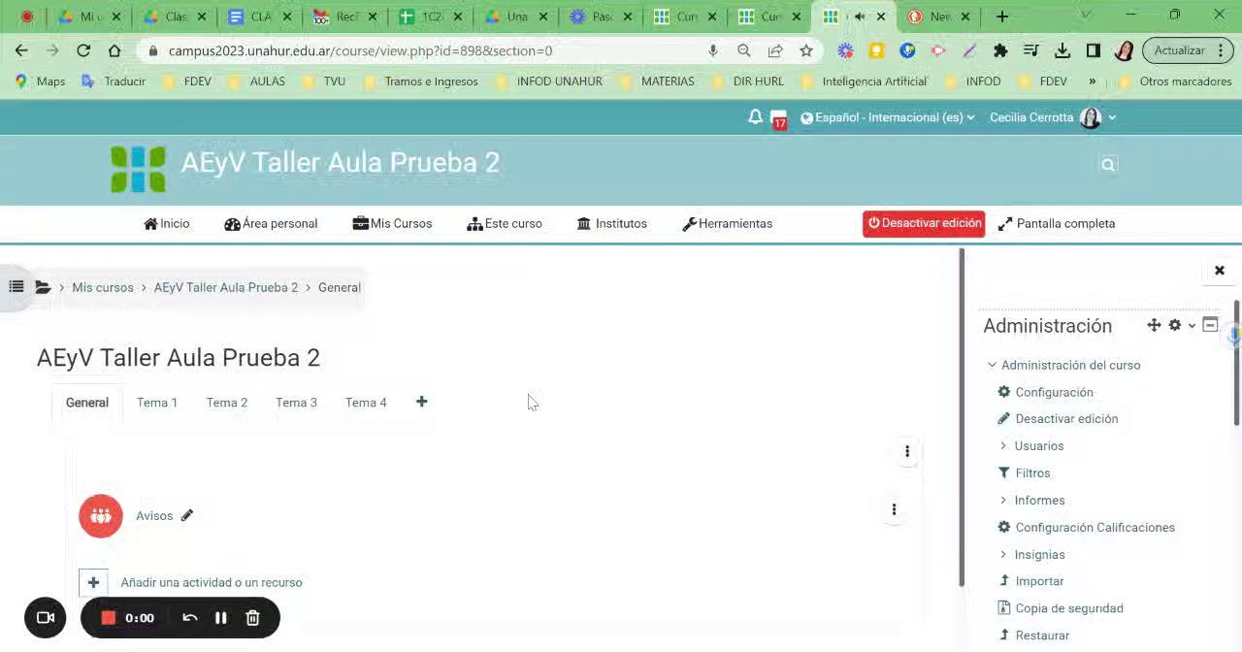Switch to the Tema 1 tab

[157, 403]
